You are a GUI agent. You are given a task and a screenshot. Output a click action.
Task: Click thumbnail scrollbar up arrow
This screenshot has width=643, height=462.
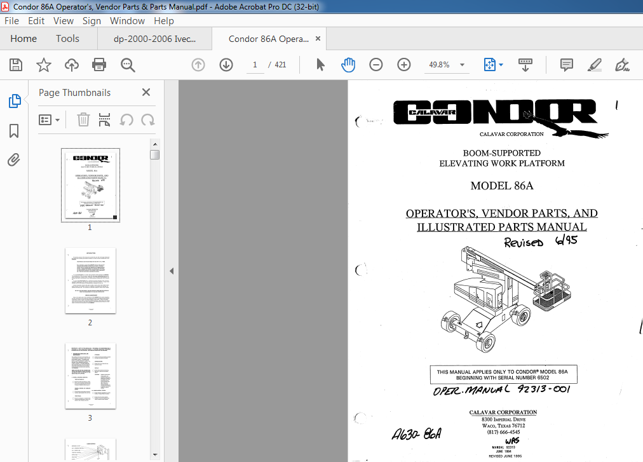154,144
